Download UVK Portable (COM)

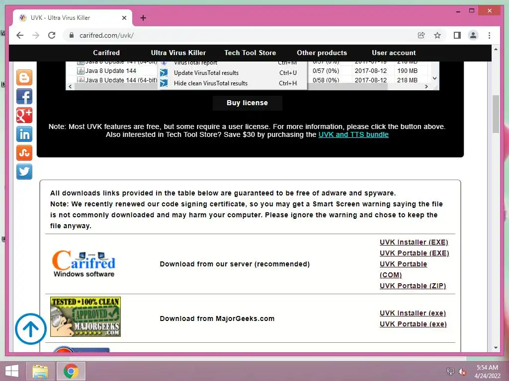403,269
